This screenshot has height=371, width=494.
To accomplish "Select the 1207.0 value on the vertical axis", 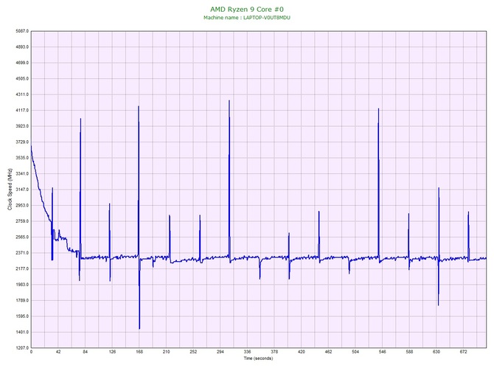I will (x=20, y=347).
